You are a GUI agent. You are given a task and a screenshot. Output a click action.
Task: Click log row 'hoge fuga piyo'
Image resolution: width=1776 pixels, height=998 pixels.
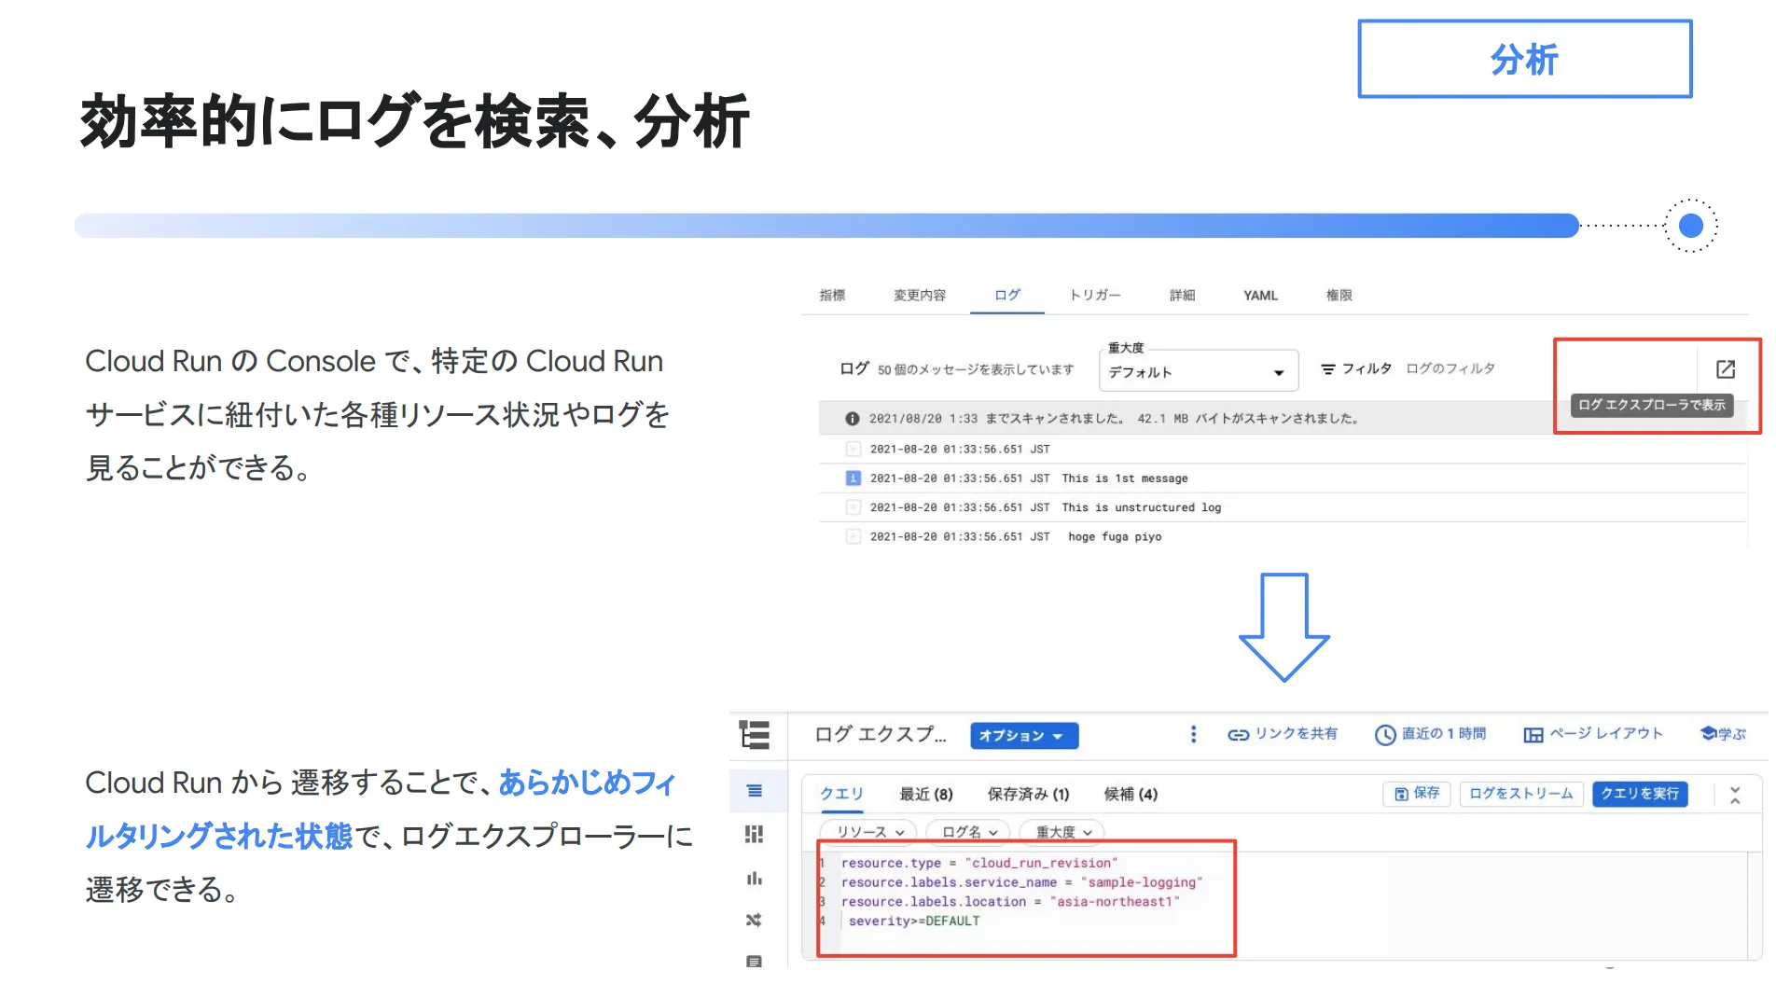(1283, 536)
